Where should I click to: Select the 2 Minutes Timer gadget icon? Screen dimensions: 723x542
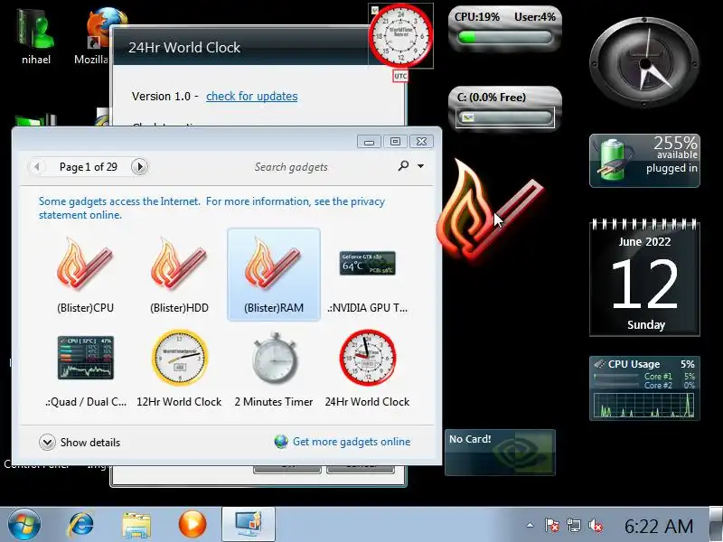click(274, 358)
